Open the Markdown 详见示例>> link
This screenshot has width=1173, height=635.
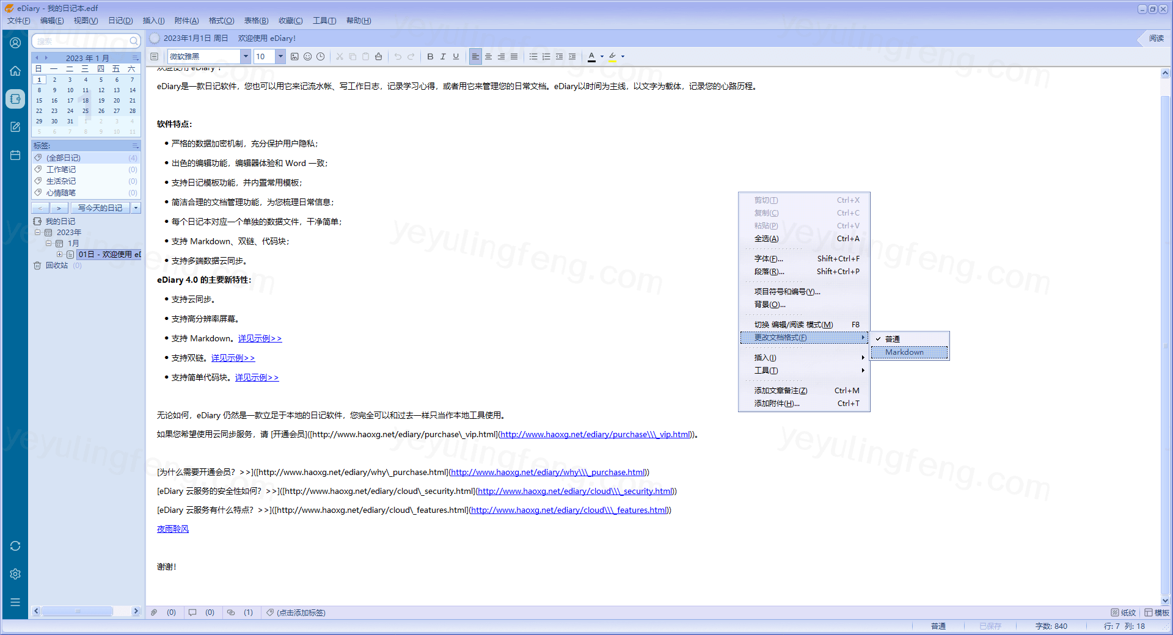click(260, 339)
